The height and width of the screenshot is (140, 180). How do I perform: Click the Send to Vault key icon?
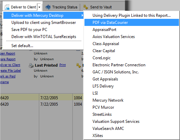tap(85, 7)
